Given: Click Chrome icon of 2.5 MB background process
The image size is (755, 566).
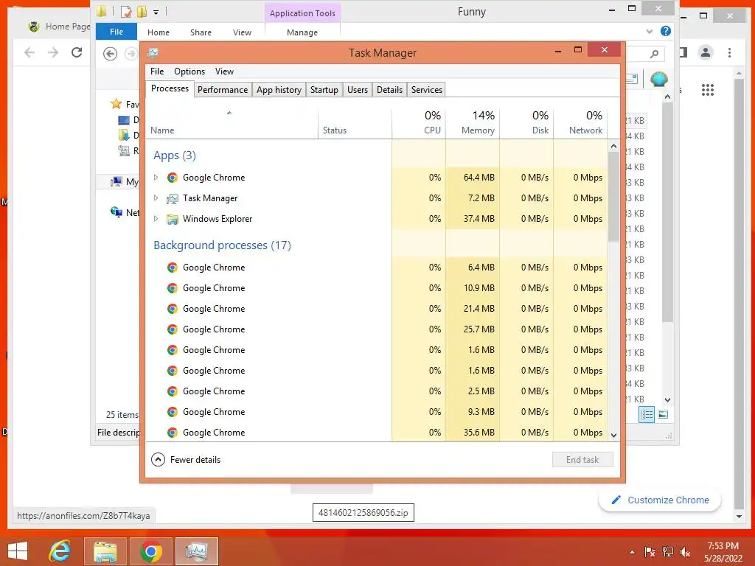Looking at the screenshot, I should coord(172,391).
